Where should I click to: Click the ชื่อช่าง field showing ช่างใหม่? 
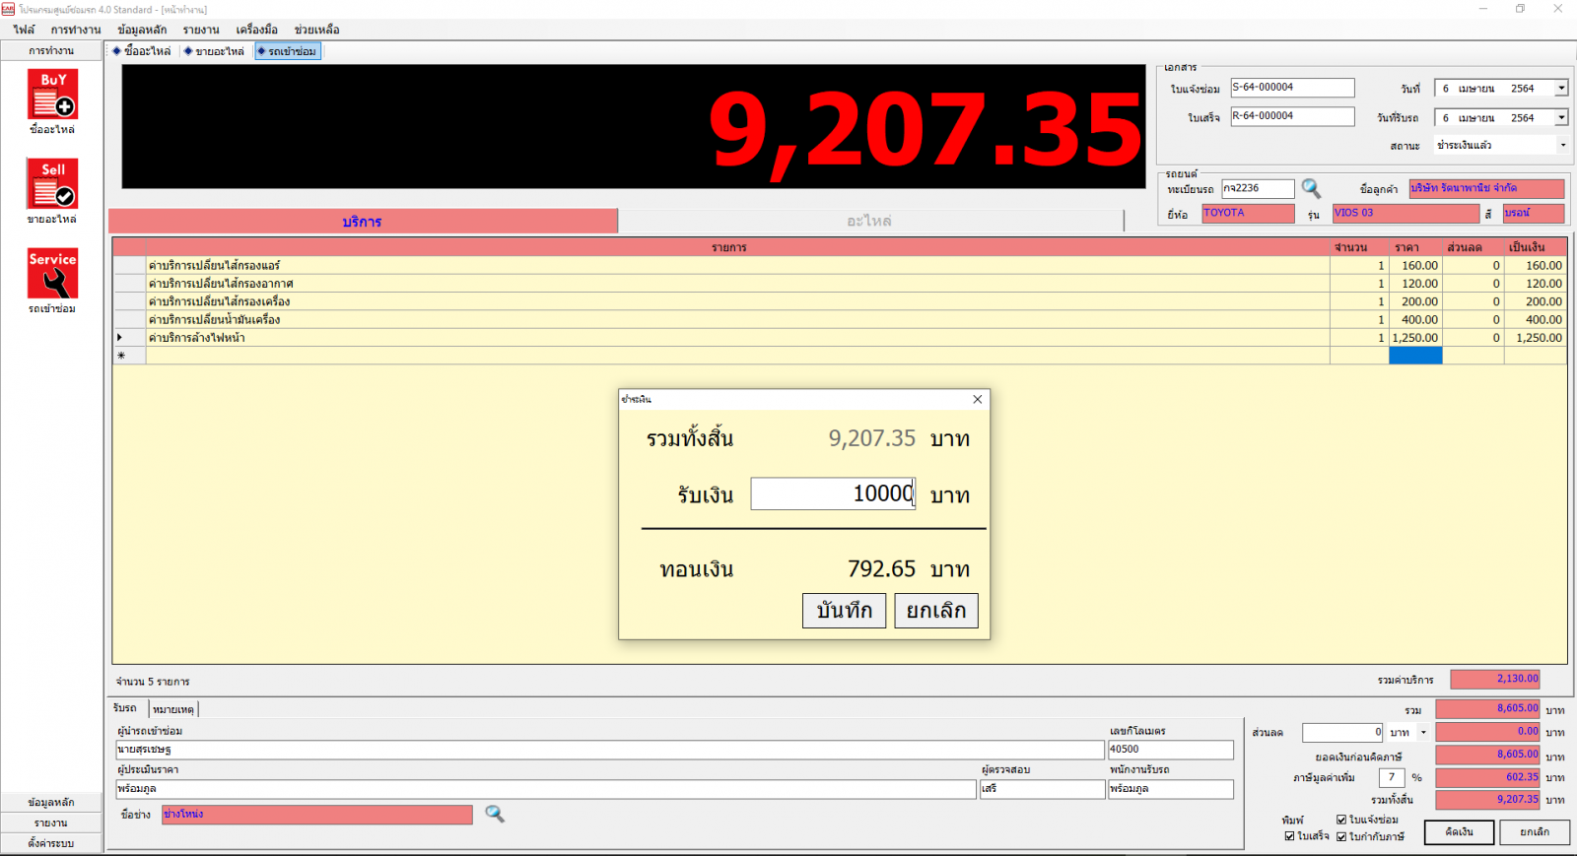coord(317,815)
